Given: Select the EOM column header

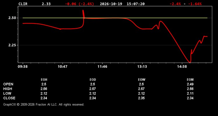Looking at the screenshot, I should pyautogui.click(x=190, y=80).
